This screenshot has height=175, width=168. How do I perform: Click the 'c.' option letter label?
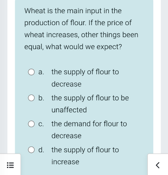point(41,124)
